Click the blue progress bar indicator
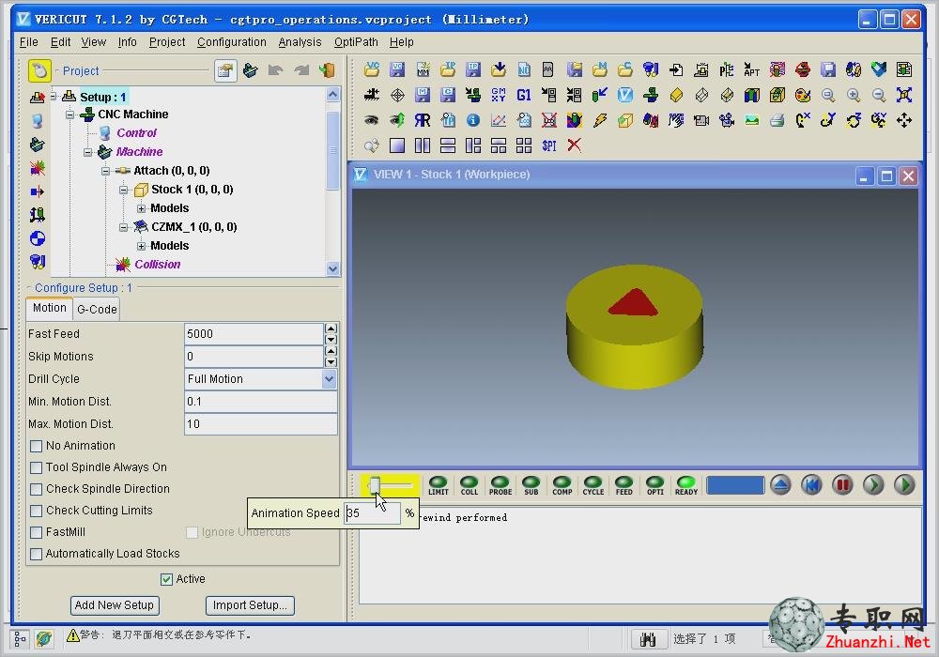The image size is (939, 657). click(x=735, y=485)
